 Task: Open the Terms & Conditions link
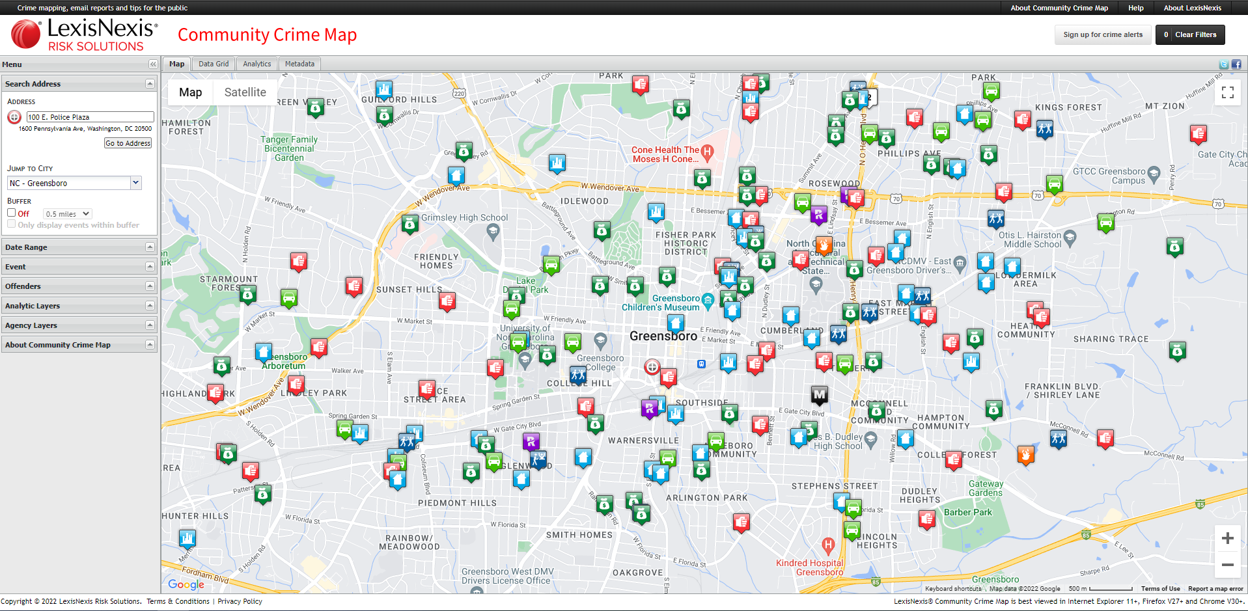178,601
